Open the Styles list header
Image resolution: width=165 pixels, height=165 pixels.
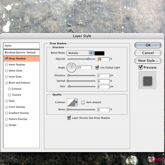[x=21, y=46]
